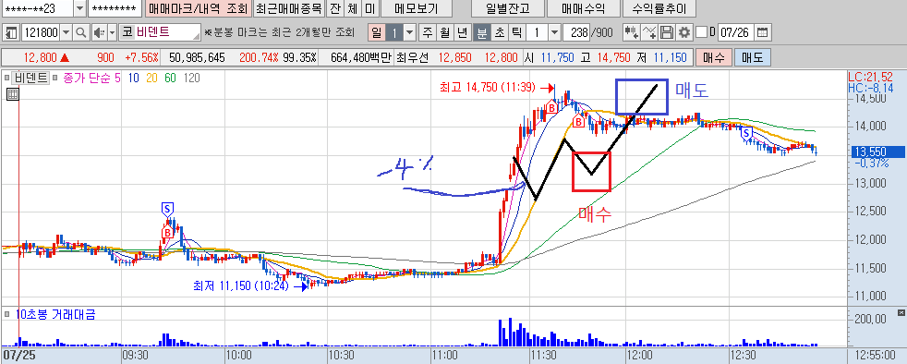Image resolution: width=907 pixels, height=364 pixels.
Task: Open the minute interval dropdown after 틱
Action: pos(554,32)
